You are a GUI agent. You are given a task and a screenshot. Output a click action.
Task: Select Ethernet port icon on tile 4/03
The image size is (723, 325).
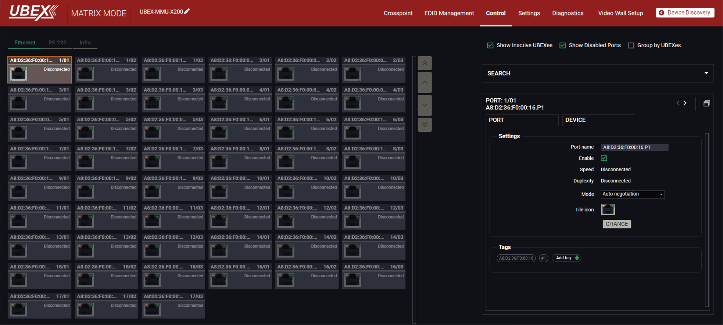point(352,103)
